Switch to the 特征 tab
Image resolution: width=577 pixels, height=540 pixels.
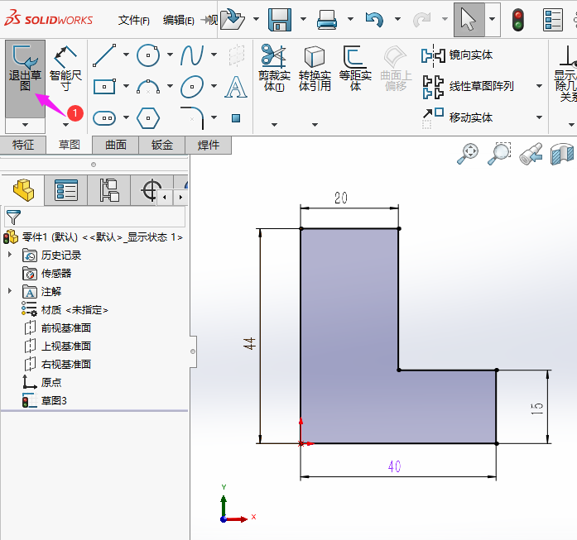click(23, 145)
